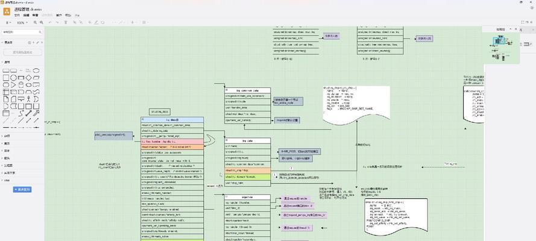Image resolution: width=536 pixels, height=241 pixels.
Task: Toggle fullscreen icon at top right
Action: coord(522,22)
